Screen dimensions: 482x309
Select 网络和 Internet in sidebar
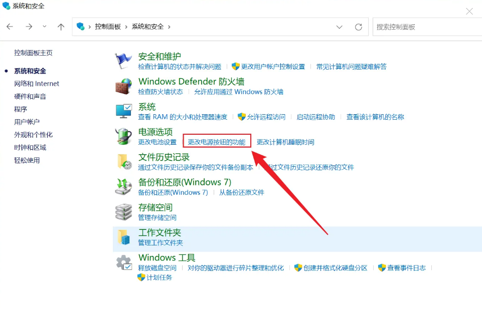37,84
